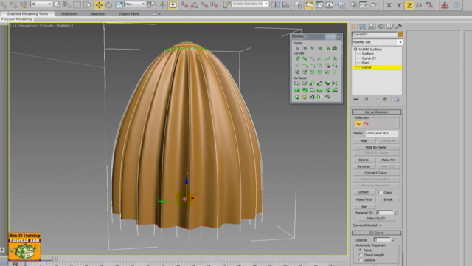472x266 pixels.
Task: Select Chord Length radio button
Action: [361, 255]
